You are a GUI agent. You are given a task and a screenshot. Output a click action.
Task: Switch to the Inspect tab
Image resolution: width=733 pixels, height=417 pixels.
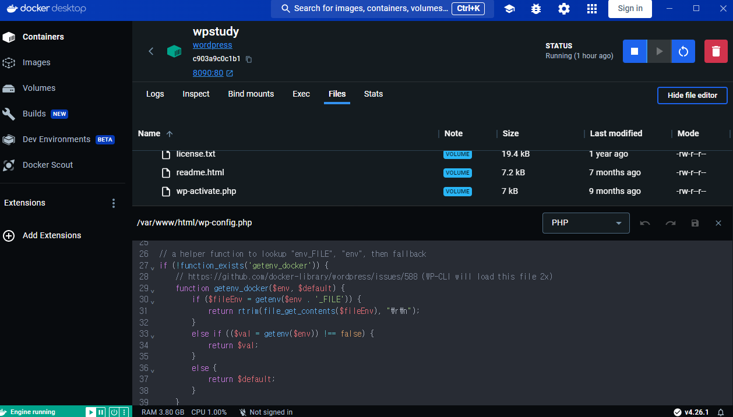(196, 94)
